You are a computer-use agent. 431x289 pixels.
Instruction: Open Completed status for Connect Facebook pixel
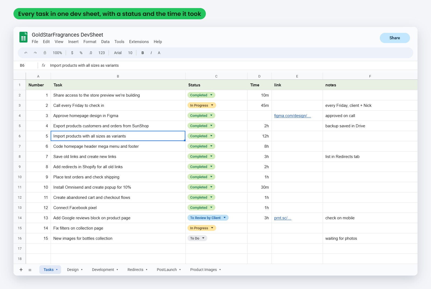point(201,207)
